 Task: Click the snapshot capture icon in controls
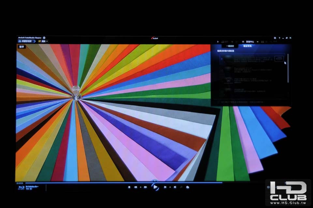point(188,187)
